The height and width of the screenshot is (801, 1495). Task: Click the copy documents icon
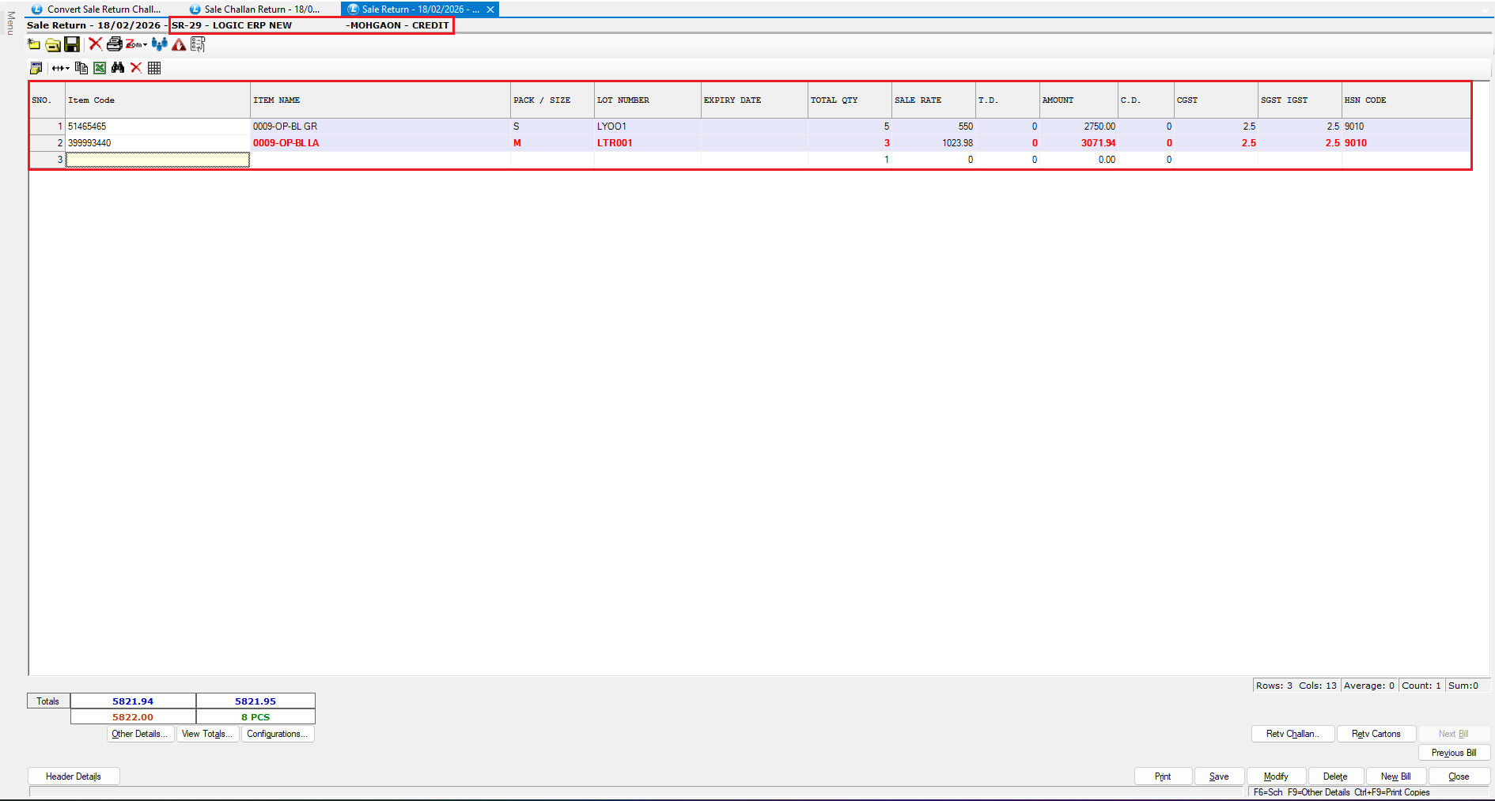click(81, 68)
